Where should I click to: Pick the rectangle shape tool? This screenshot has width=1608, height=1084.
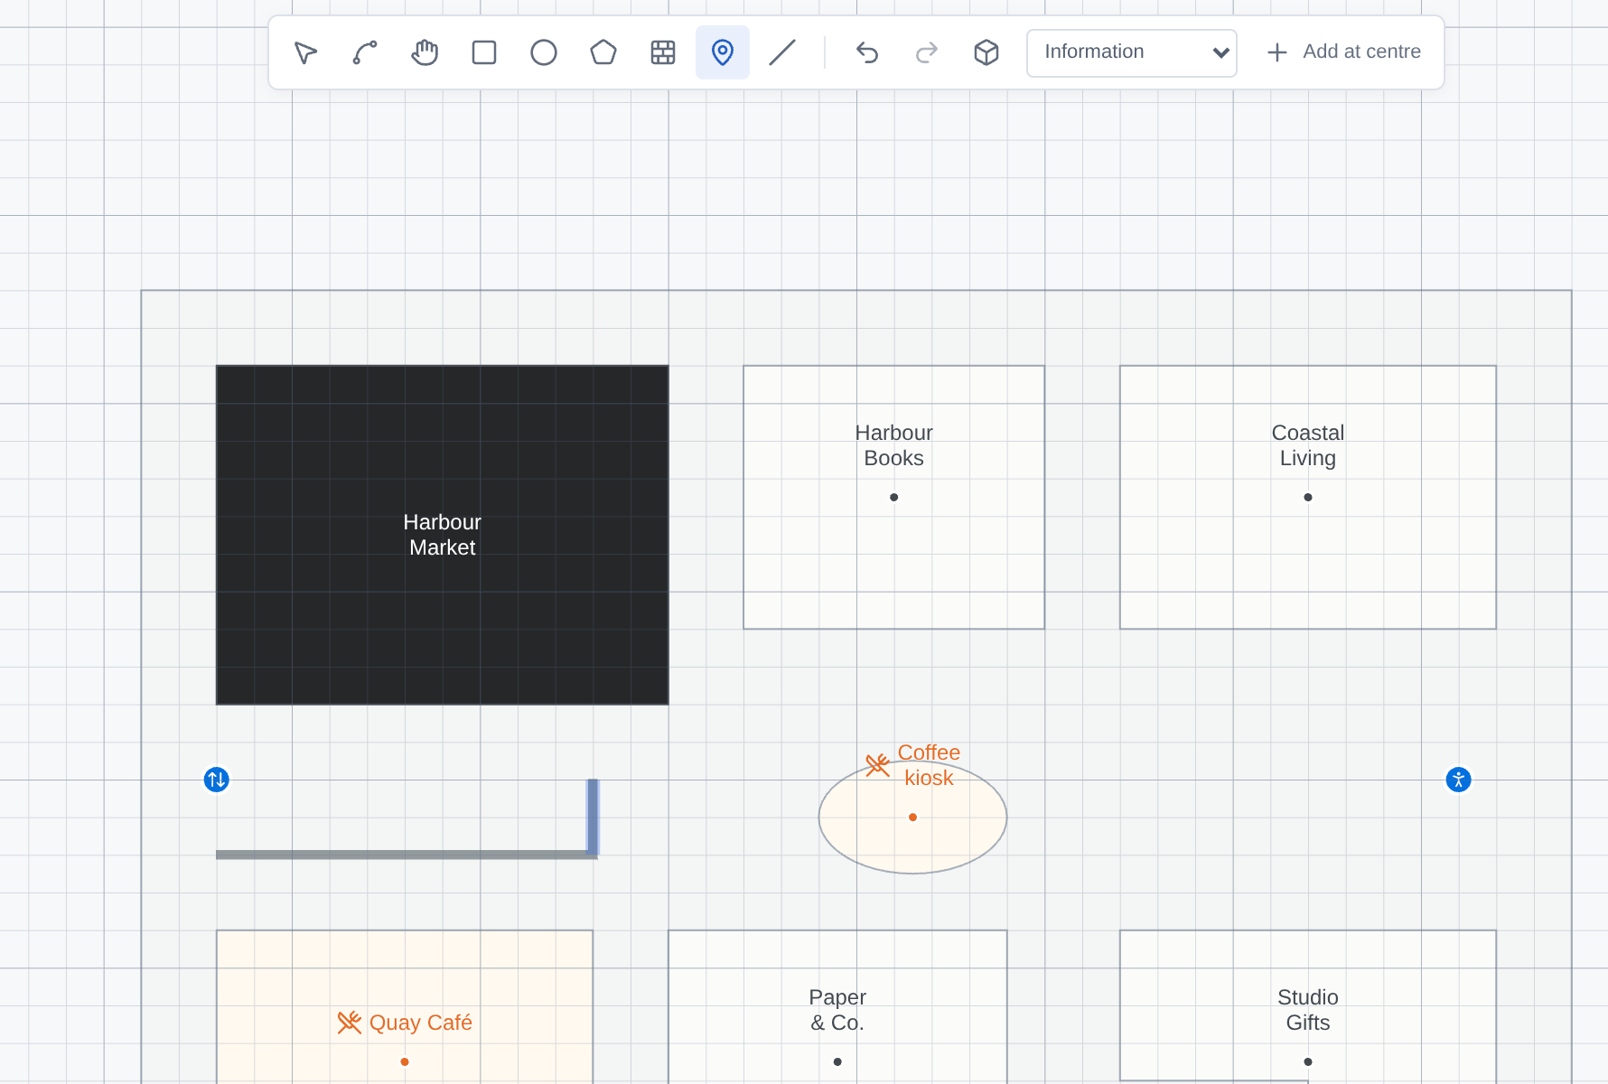pos(484,52)
